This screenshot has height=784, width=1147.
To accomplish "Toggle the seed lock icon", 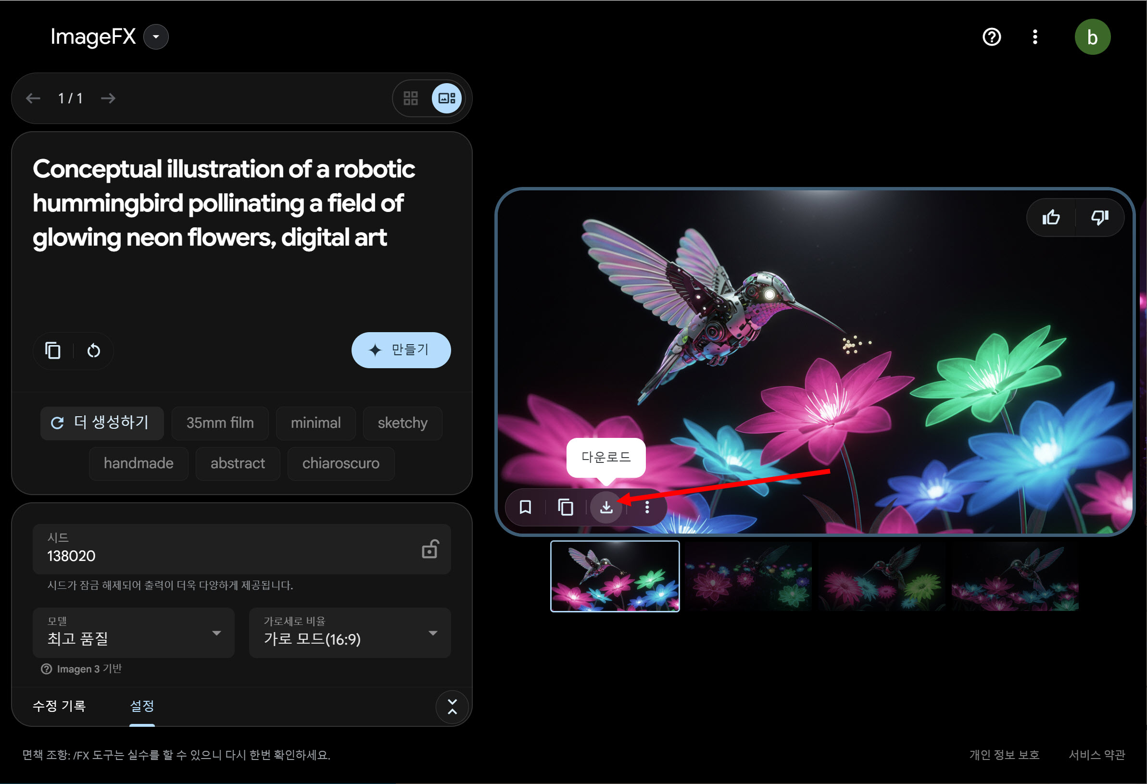I will click(430, 549).
